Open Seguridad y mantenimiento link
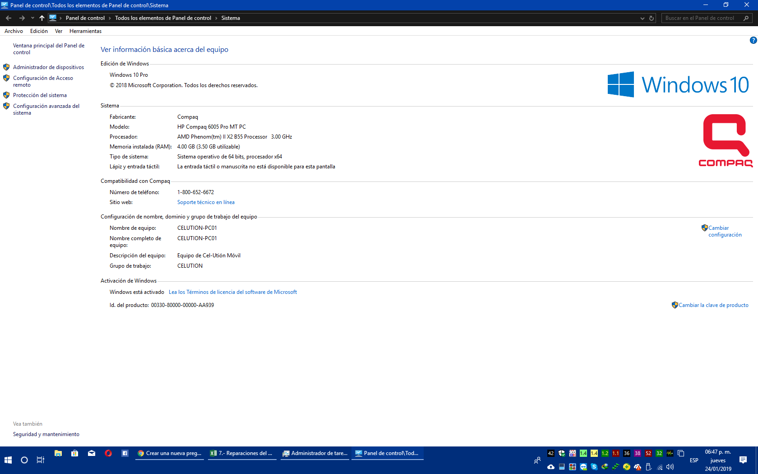758x474 pixels. pos(46,434)
